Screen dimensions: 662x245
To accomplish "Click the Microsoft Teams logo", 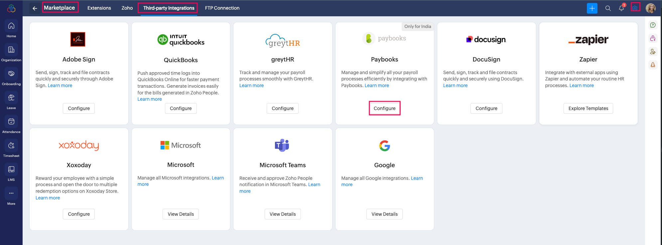I will pos(282,145).
